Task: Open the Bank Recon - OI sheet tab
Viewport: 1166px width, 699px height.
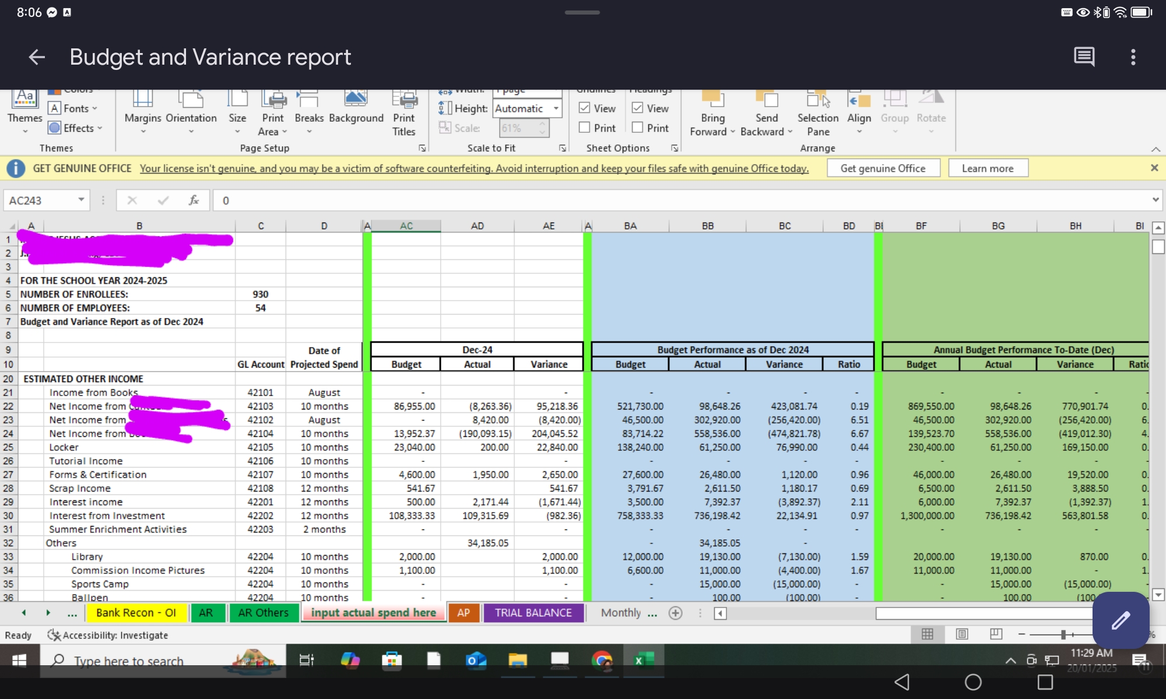Action: pos(136,613)
